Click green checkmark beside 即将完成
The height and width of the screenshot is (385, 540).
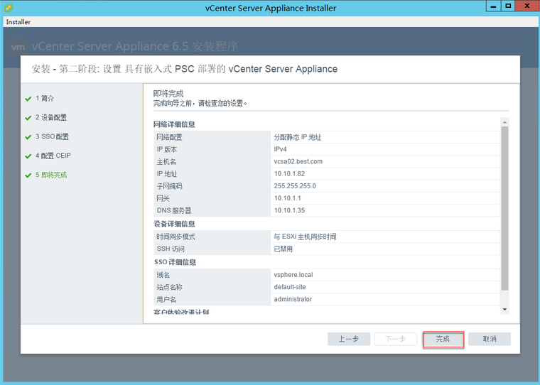click(x=28, y=175)
